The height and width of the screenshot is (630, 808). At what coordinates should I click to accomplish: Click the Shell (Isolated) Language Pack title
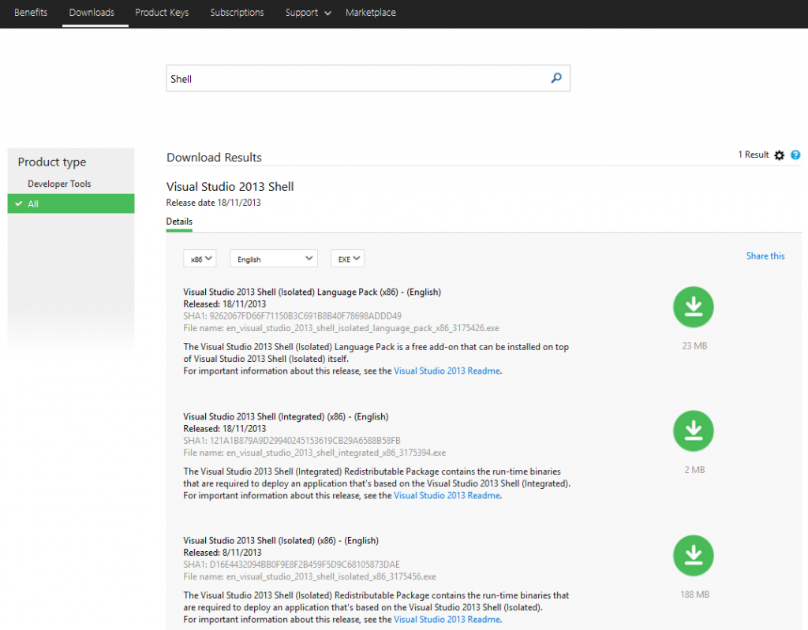pos(312,292)
